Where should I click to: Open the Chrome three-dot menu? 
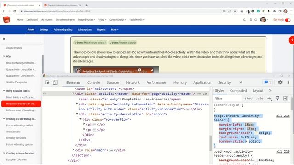click(x=291, y=11)
